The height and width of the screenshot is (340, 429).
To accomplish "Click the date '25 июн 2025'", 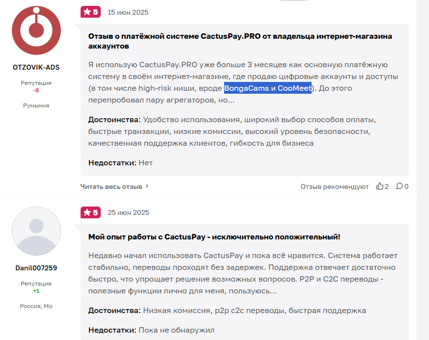I will click(x=128, y=212).
